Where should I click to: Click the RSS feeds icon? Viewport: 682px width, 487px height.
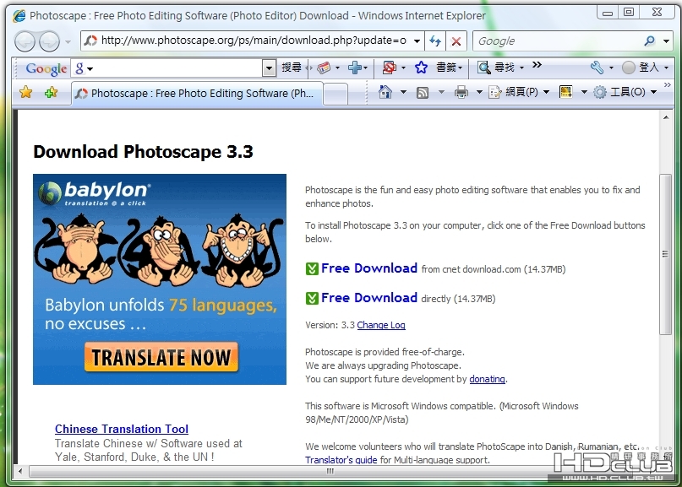coord(423,92)
